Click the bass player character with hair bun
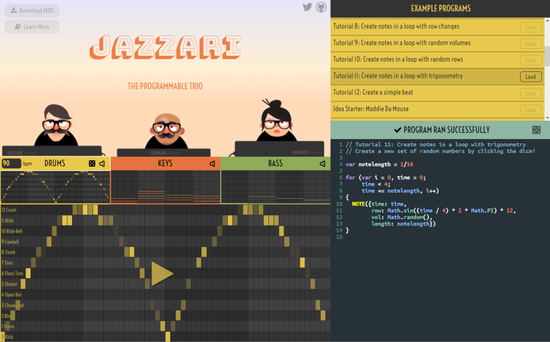Viewport: 550px width, 342px height. [x=277, y=122]
